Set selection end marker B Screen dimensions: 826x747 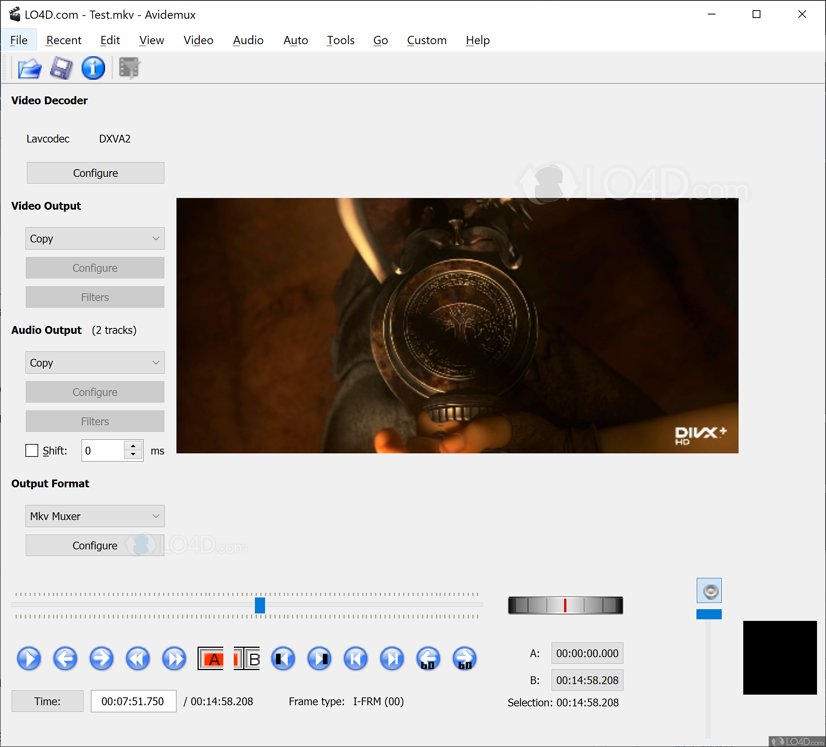pyautogui.click(x=247, y=658)
